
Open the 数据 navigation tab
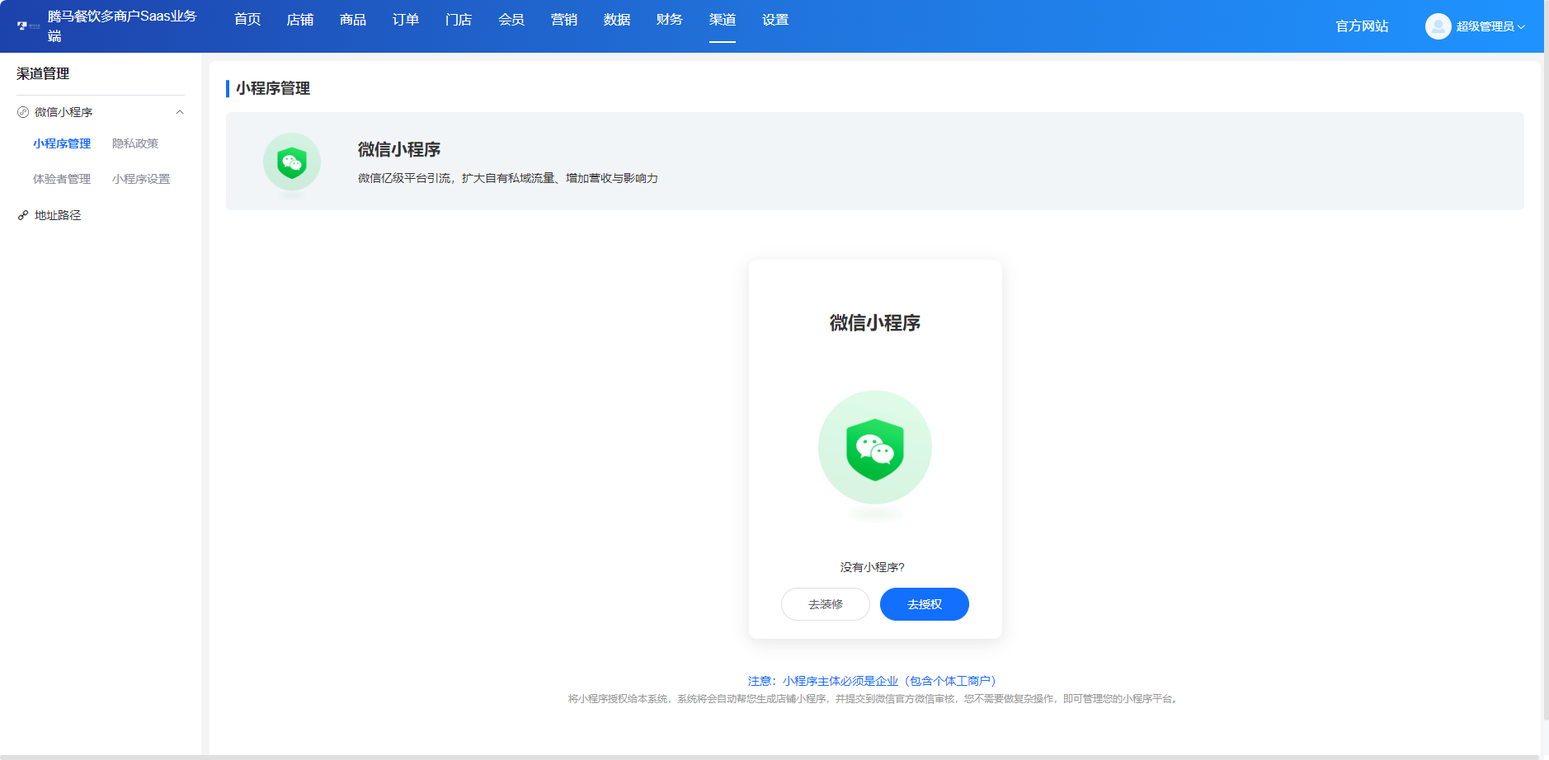tap(615, 19)
